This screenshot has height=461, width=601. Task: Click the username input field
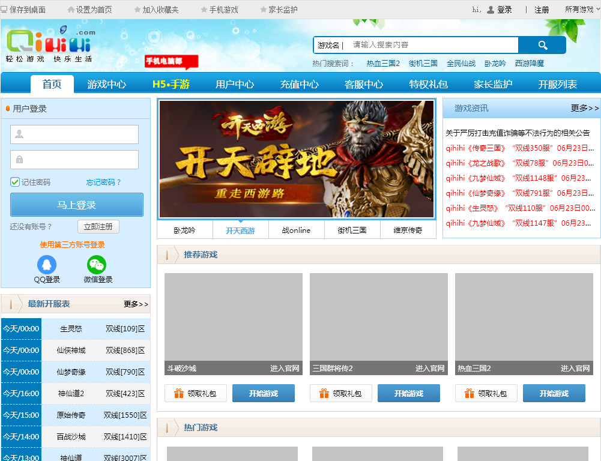[74, 134]
